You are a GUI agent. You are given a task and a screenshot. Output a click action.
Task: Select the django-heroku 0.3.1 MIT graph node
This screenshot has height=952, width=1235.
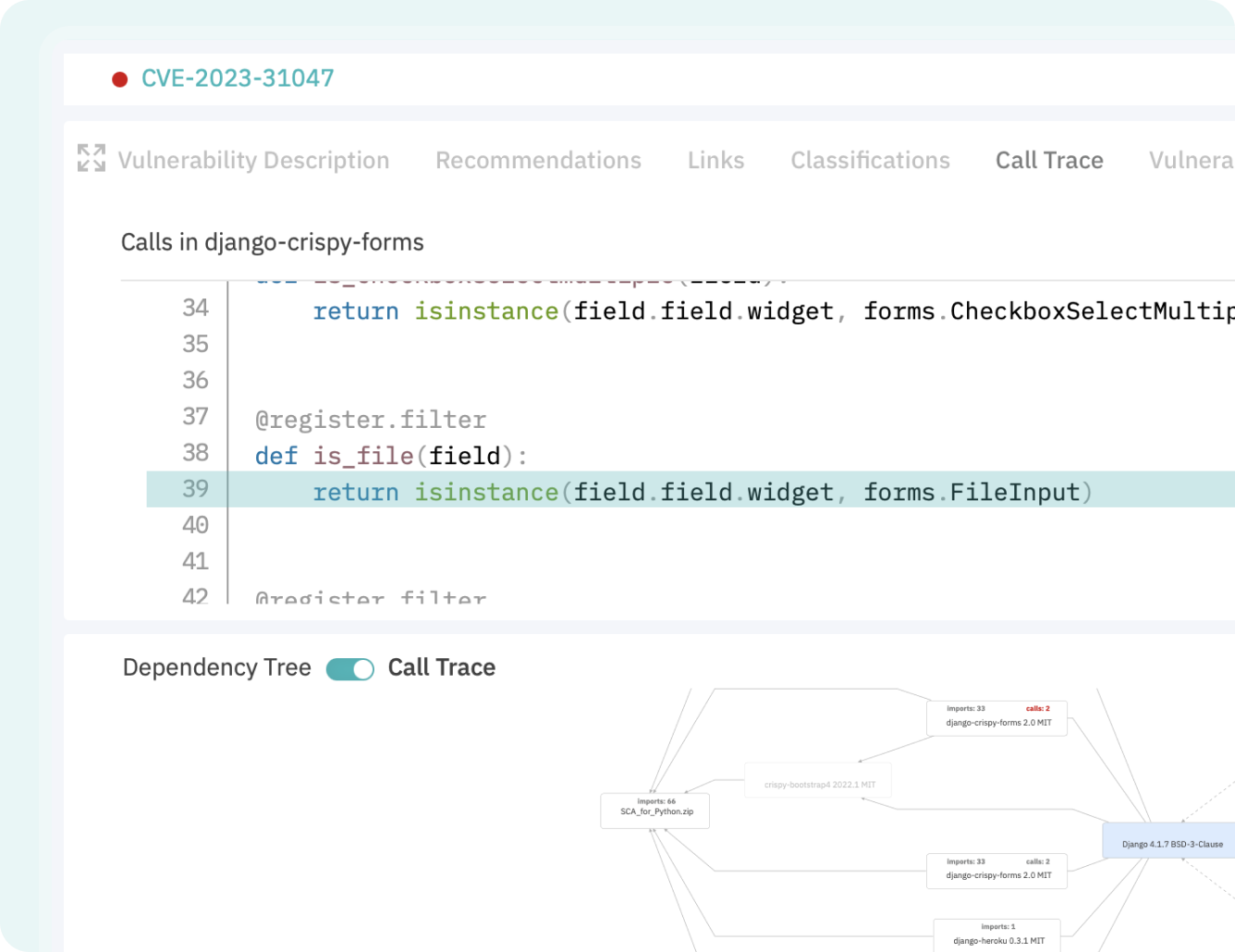pyautogui.click(x=997, y=934)
